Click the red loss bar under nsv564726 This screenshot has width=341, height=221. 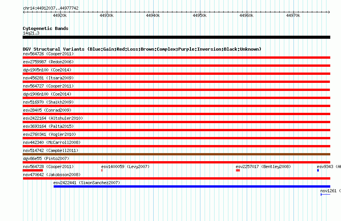coord(176,58)
